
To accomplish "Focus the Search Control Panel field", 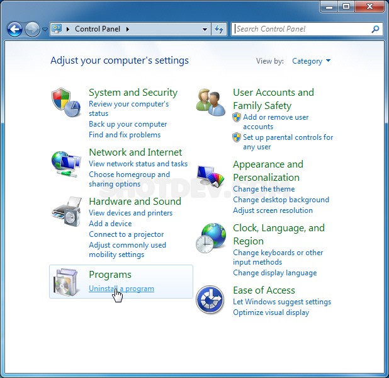I will 307,29.
